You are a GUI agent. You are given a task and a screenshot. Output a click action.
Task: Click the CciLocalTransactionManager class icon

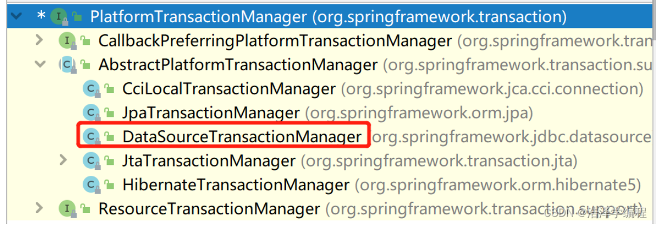click(90, 89)
